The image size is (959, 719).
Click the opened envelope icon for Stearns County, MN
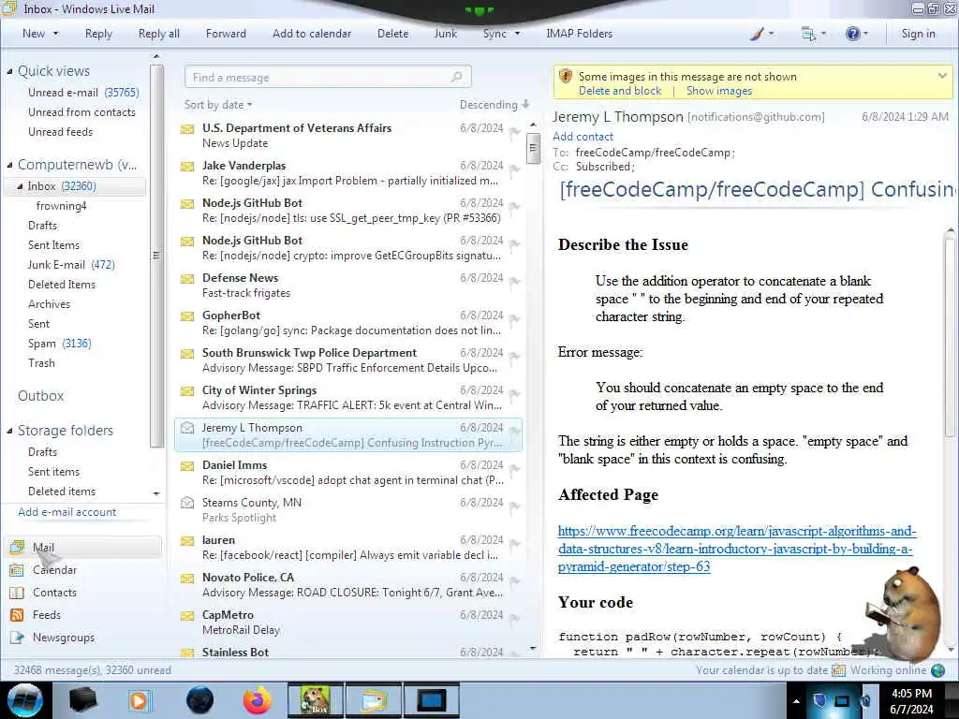187,503
